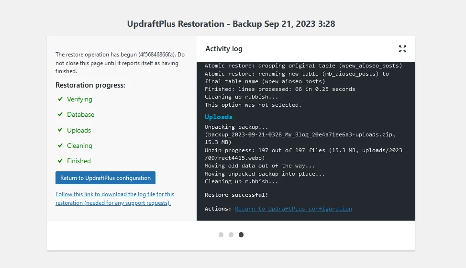Follow the link to download the log file
This screenshot has width=466, height=268.
[x=115, y=199]
